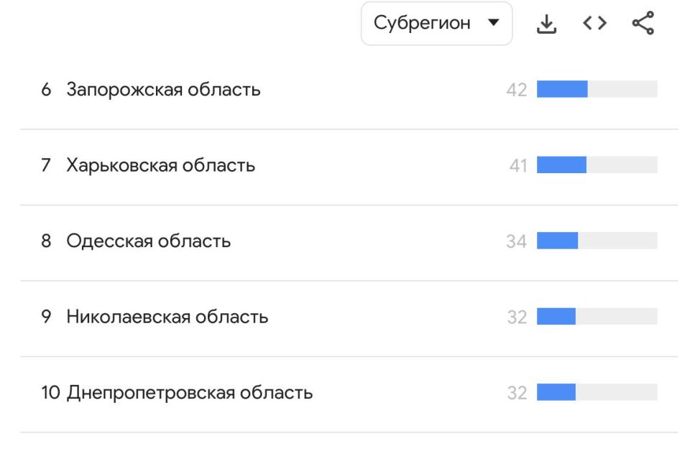Click the value 41 beside Харьковская
Image resolution: width=690 pixels, height=451 pixels.
click(x=518, y=166)
